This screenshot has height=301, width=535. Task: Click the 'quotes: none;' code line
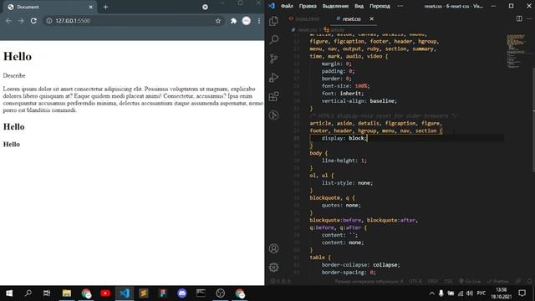(341, 205)
